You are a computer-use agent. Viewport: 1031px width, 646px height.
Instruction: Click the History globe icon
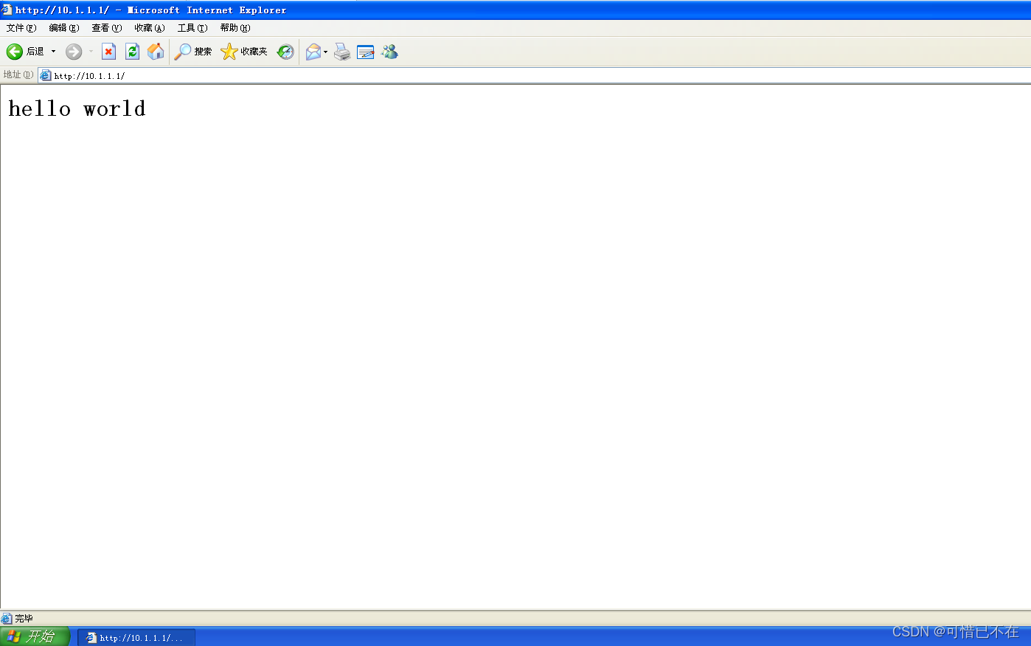click(285, 51)
